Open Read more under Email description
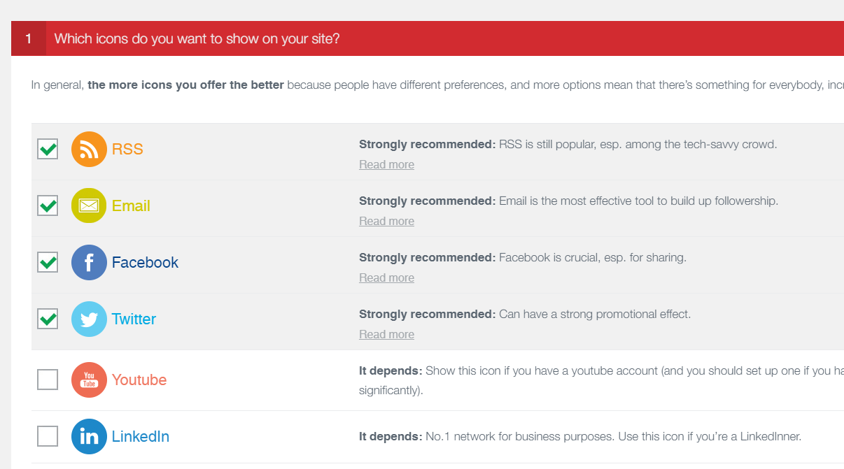 pos(386,222)
